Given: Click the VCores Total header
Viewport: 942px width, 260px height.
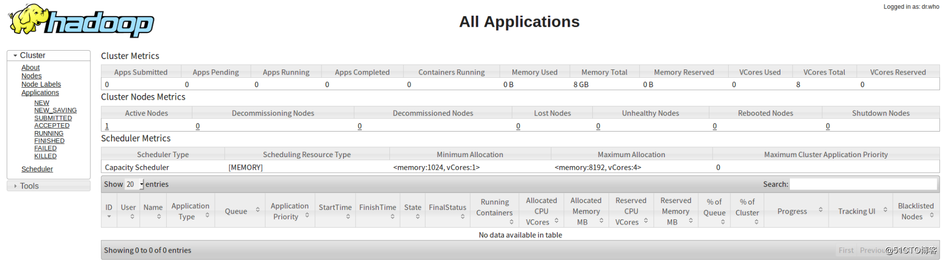Looking at the screenshot, I should pos(824,72).
